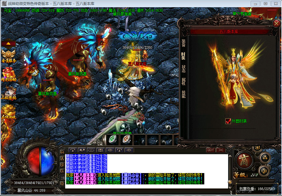This screenshot has width=282, height=196.
Task: Click the second balance-scale toolbar button
Action: pos(119,150)
